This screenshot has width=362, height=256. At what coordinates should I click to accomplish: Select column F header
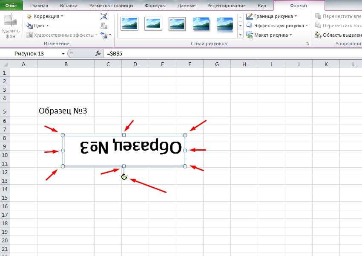[x=190, y=64]
